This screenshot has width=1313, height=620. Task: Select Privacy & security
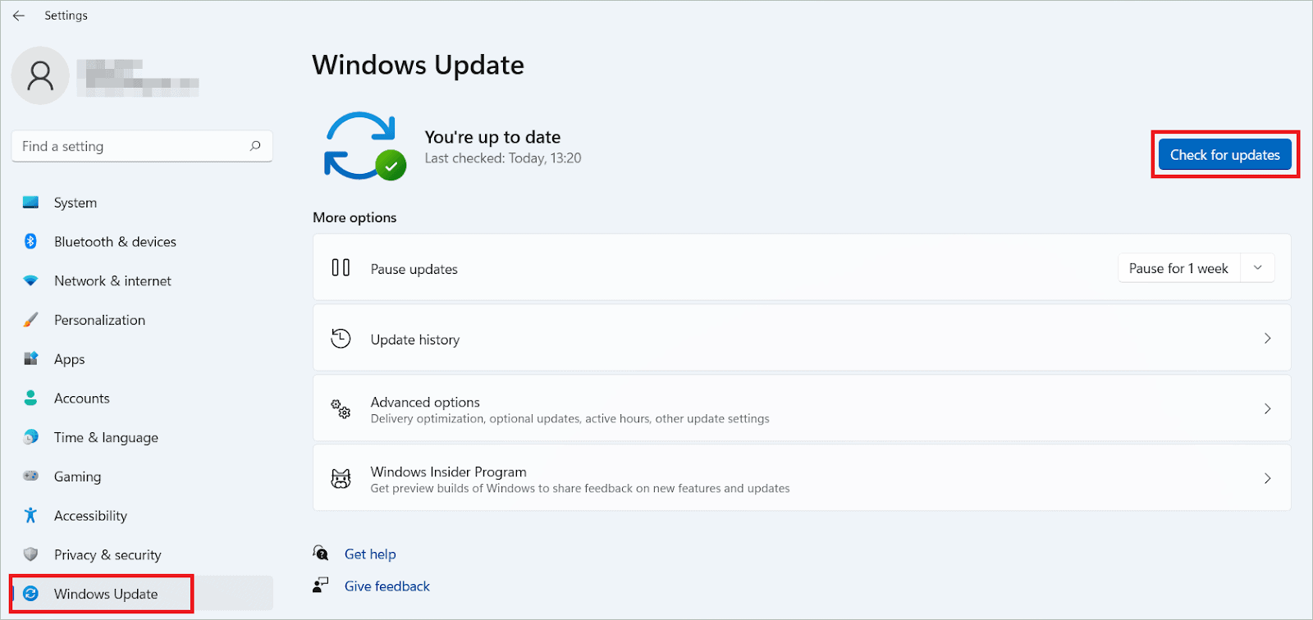click(142, 554)
